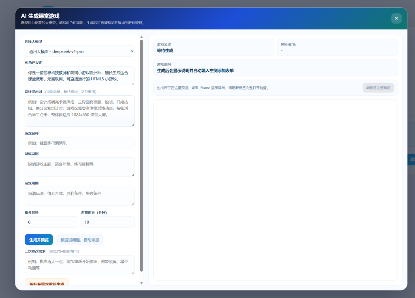Viewport: 415px width, 298px height.
Task: Open the 选择大模型 dropdown
Action: [80, 51]
